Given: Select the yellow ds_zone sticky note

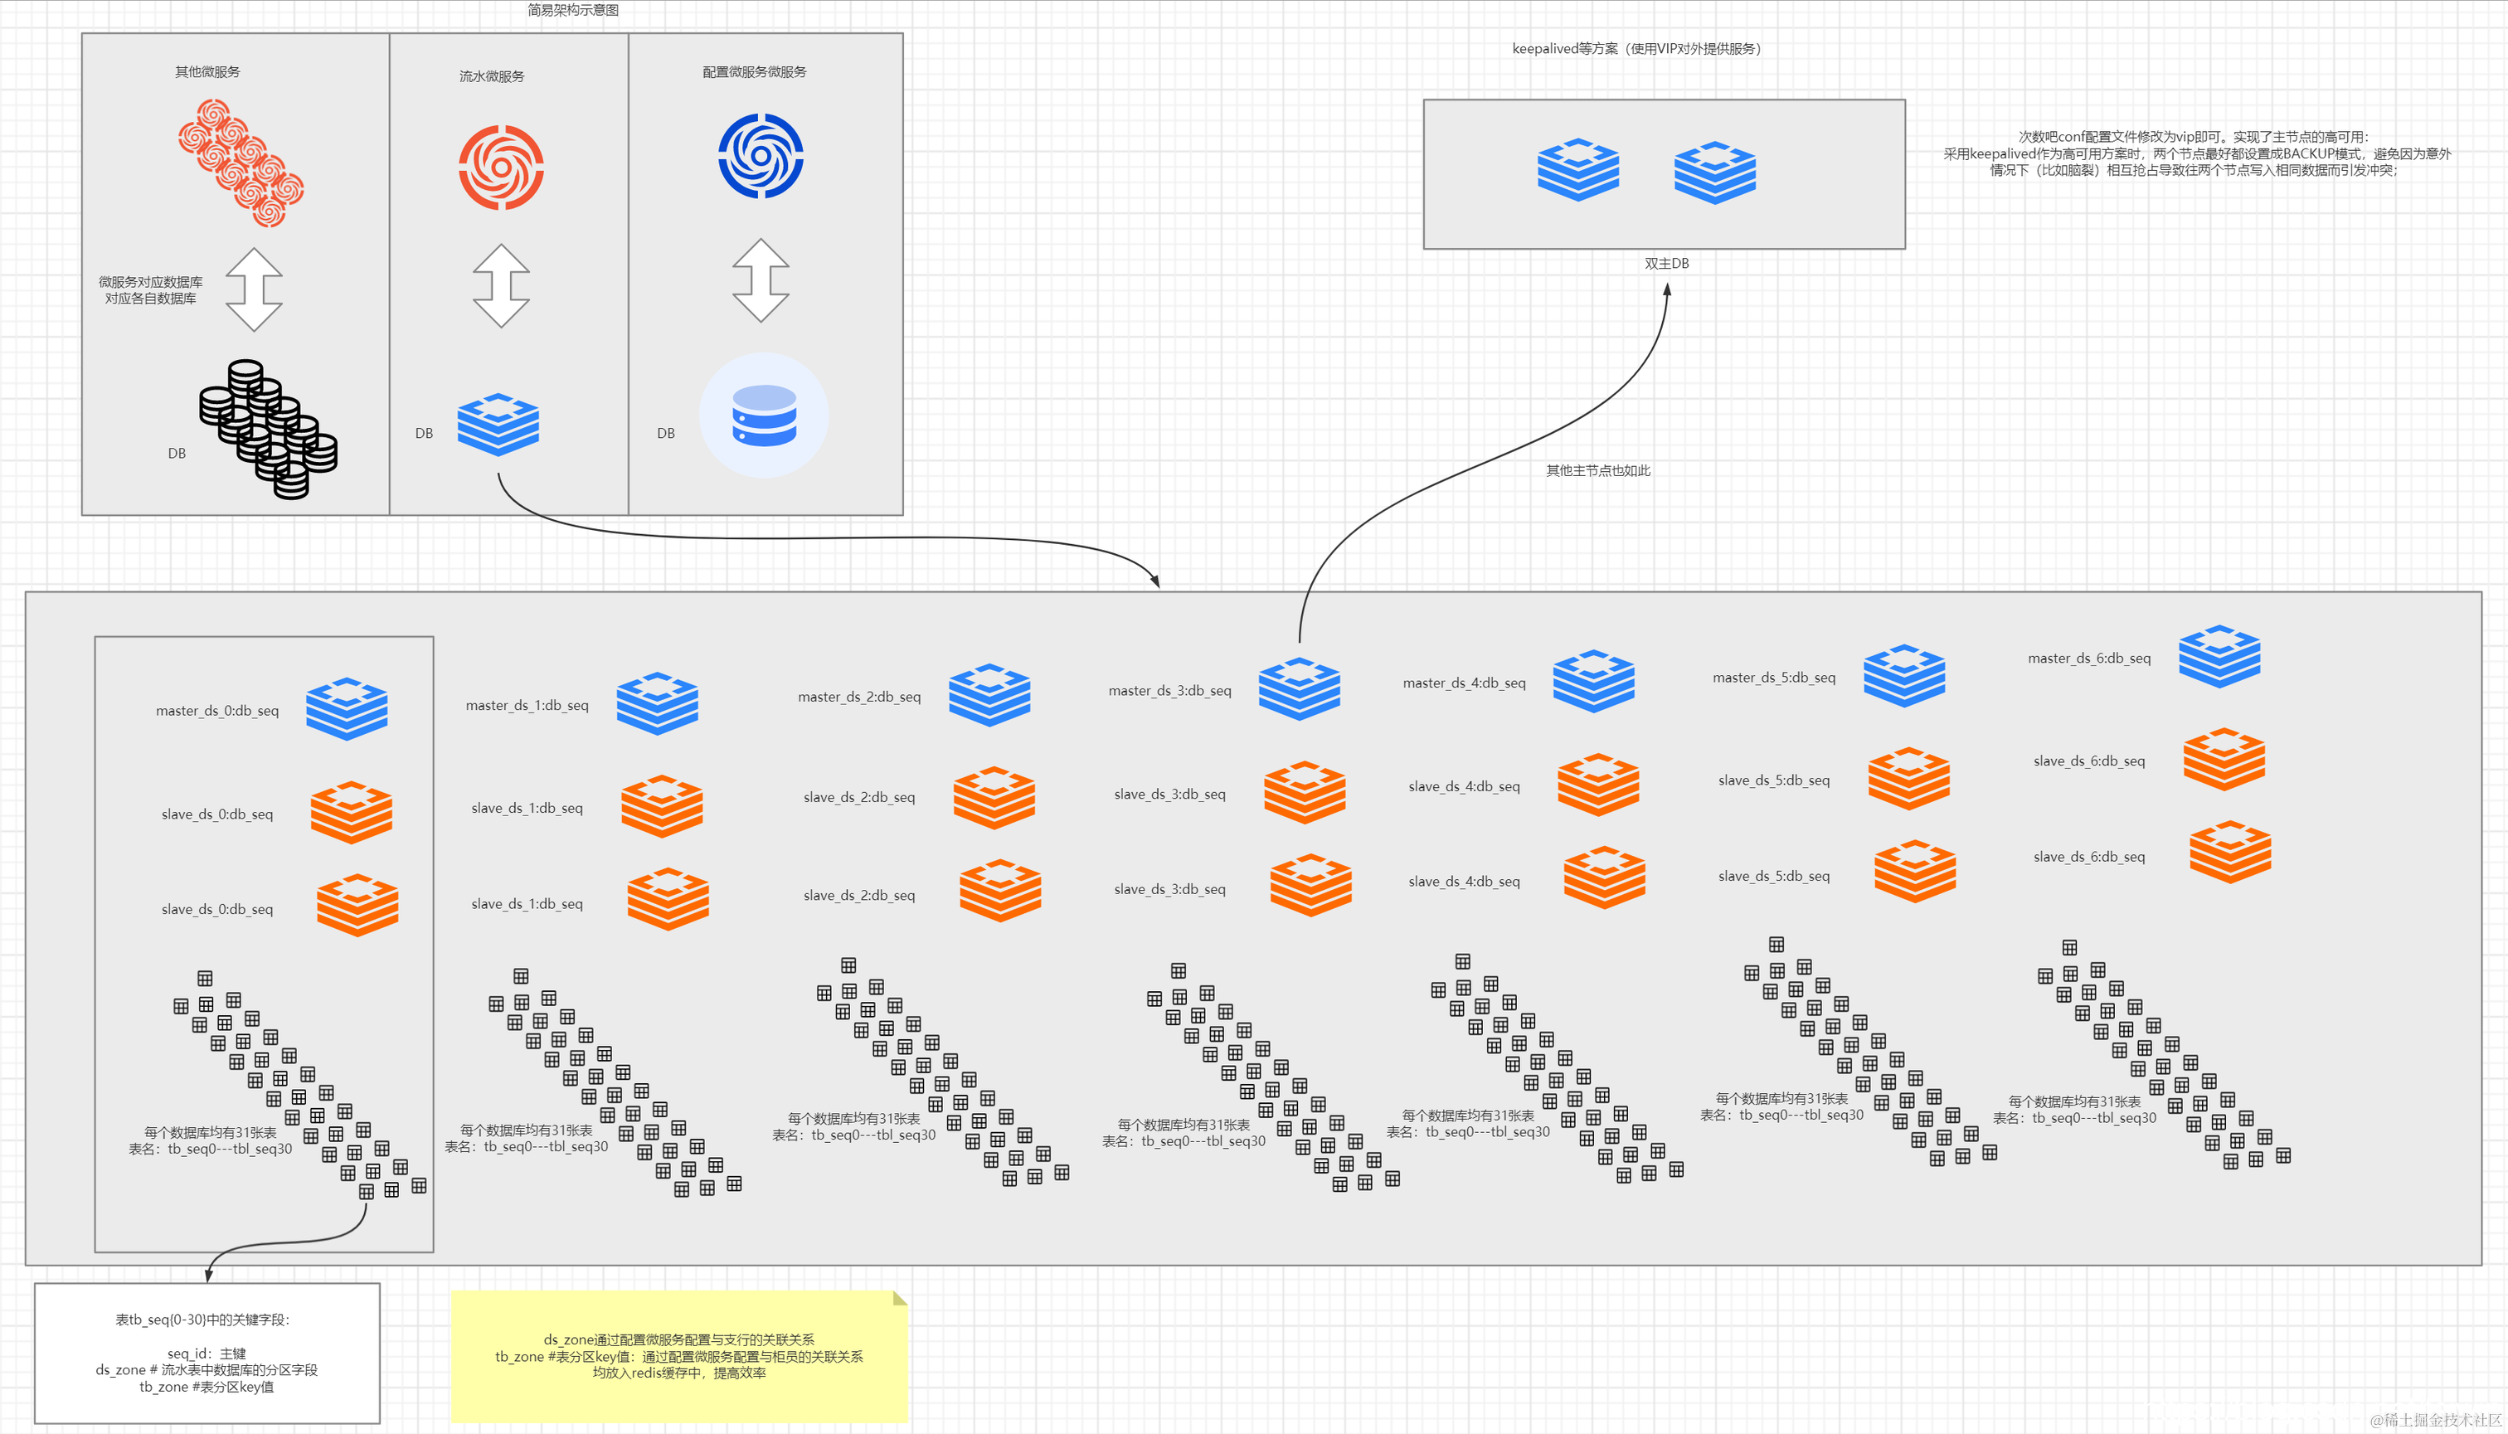Looking at the screenshot, I should [678, 1356].
